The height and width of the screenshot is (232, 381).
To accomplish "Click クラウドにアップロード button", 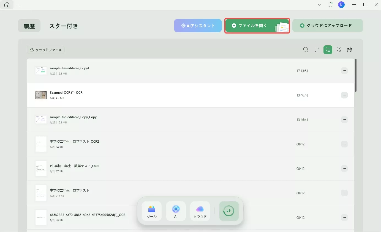I will (328, 26).
